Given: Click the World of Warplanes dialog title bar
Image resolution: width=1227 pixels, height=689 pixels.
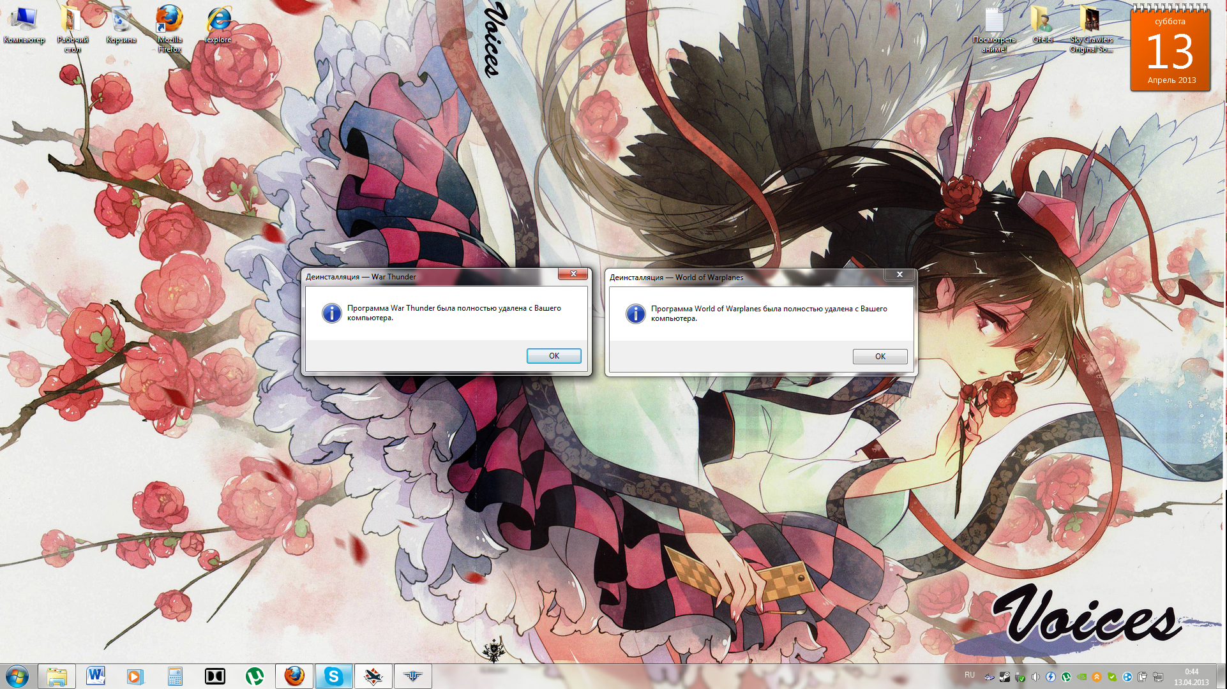Looking at the screenshot, I should (746, 277).
